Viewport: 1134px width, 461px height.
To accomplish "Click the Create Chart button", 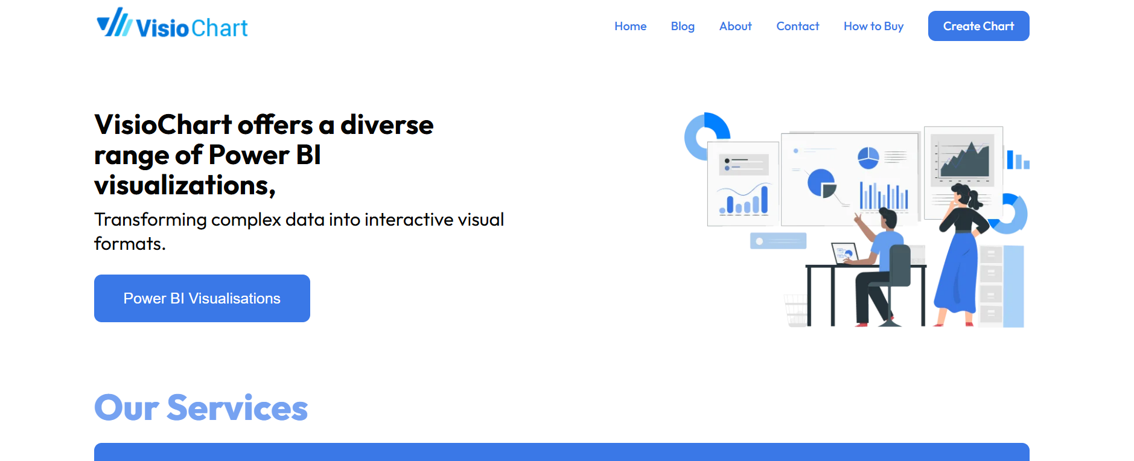I will click(978, 26).
